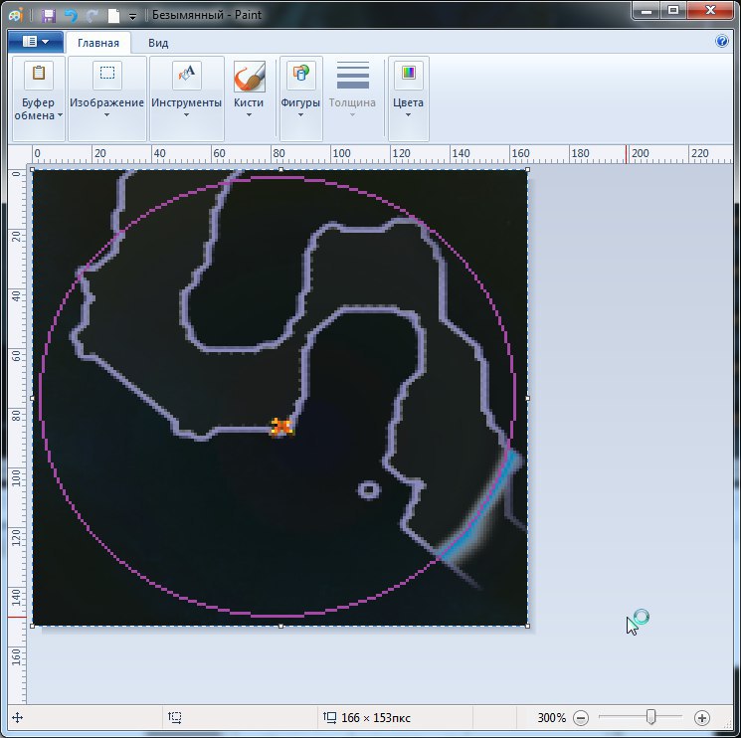The image size is (741, 738).
Task: Click the Изображение selection icon
Action: click(x=107, y=75)
